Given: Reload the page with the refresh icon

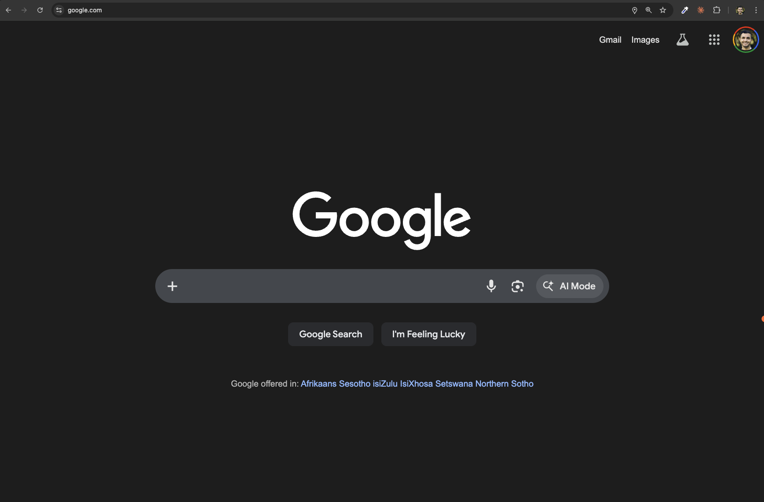Looking at the screenshot, I should pyautogui.click(x=40, y=10).
